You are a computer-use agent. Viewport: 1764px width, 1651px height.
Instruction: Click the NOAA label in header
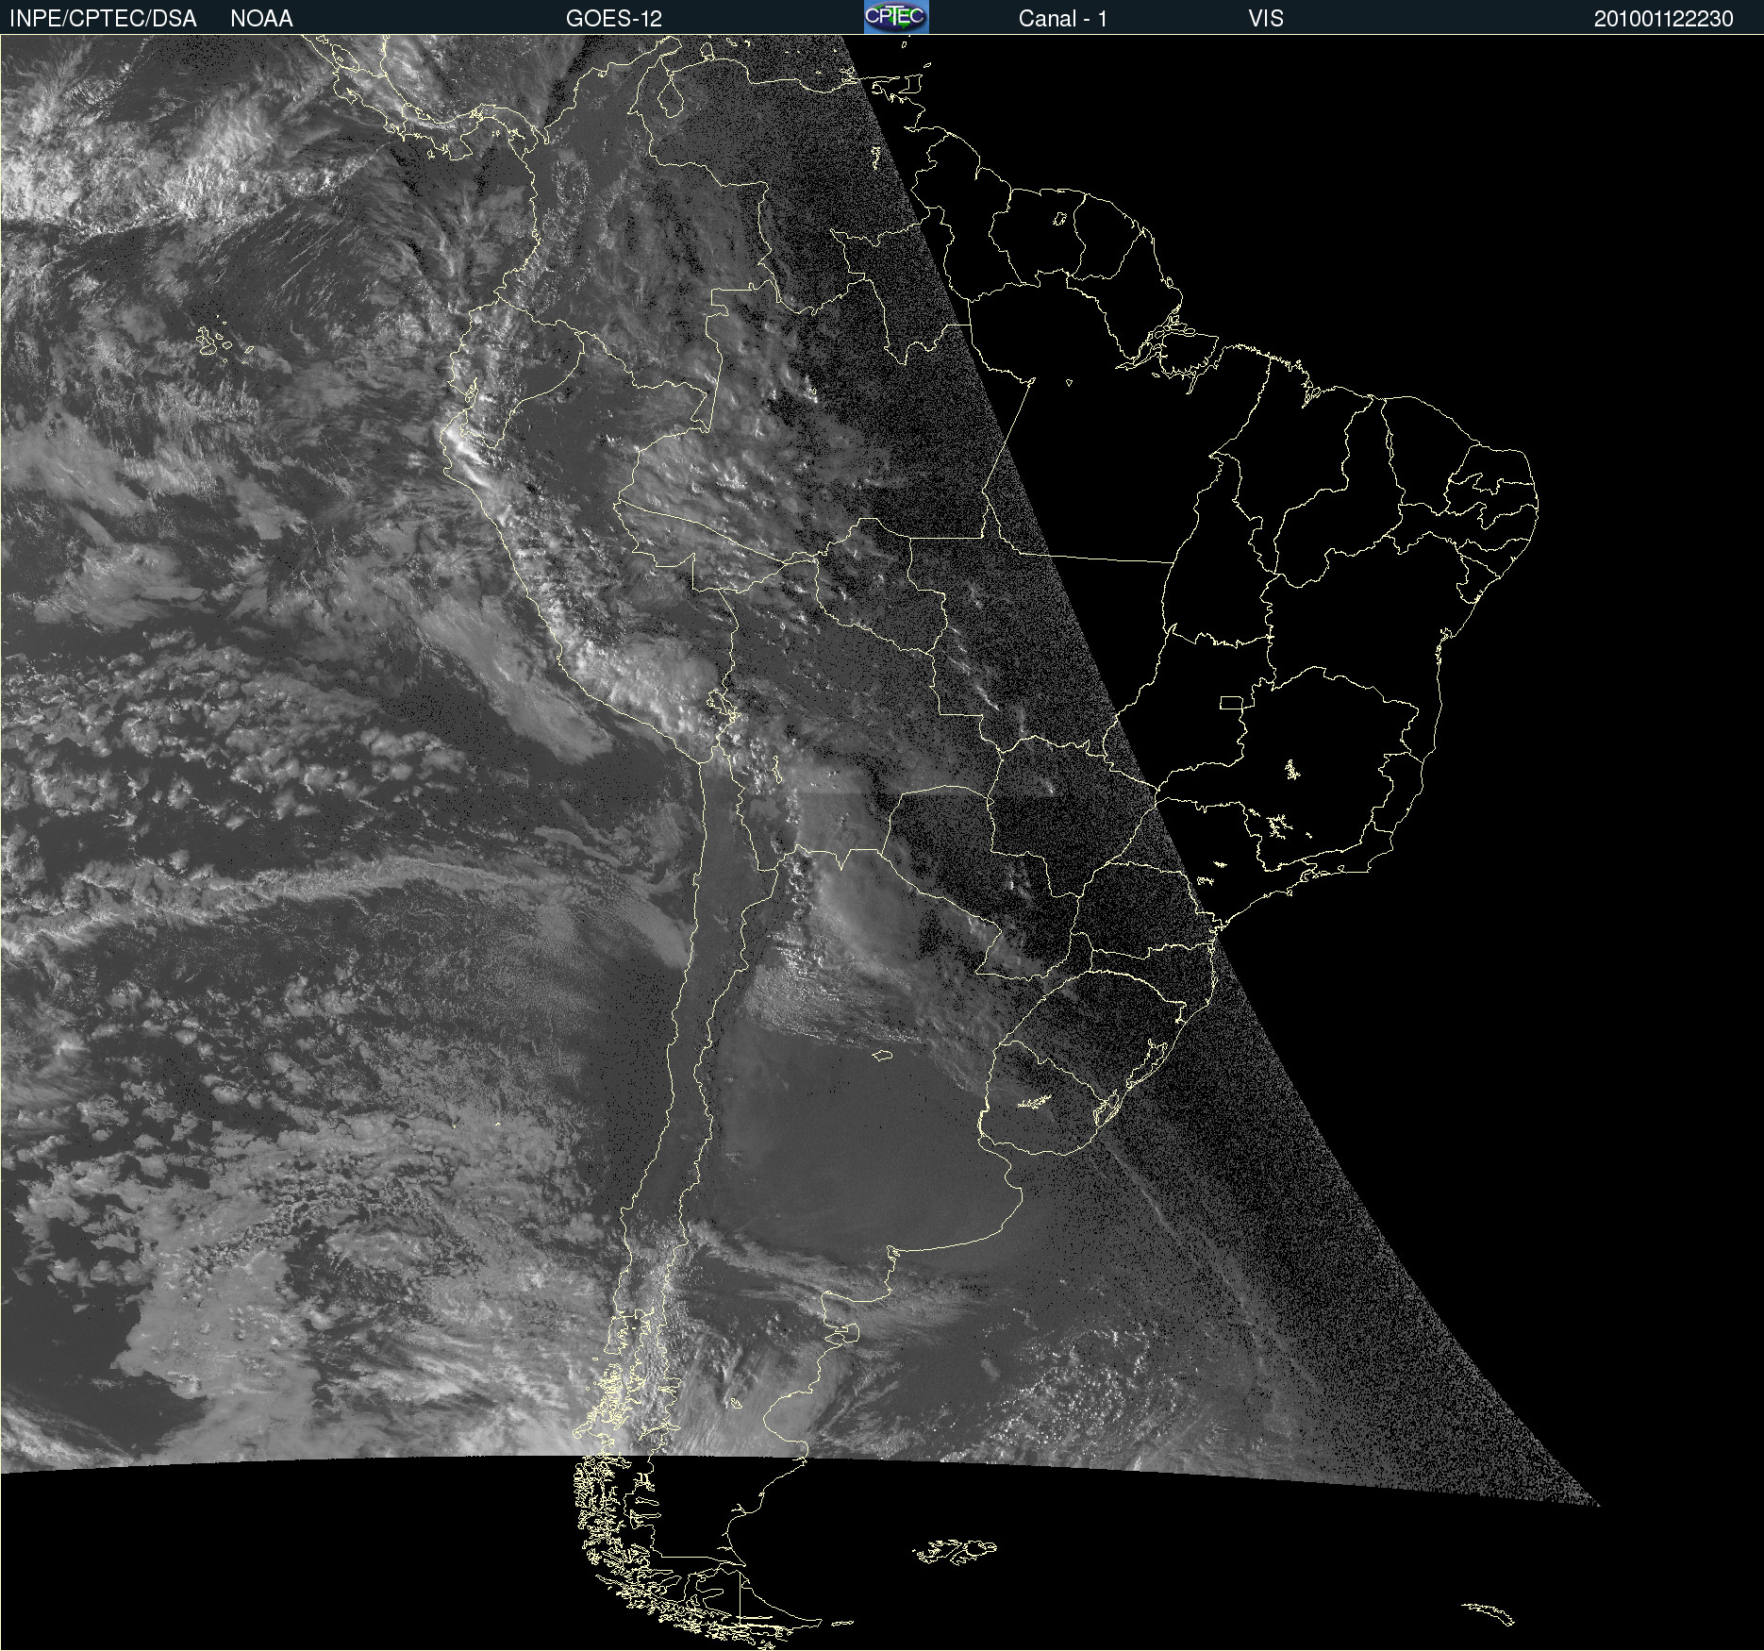(261, 19)
